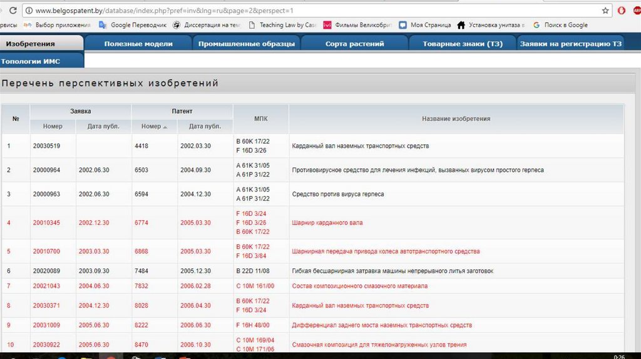Open Товарные знаки (ТЗ) tab
The height and width of the screenshot is (359, 641).
(463, 44)
